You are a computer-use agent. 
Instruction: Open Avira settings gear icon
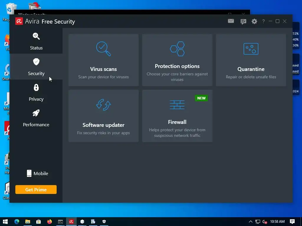point(254,21)
